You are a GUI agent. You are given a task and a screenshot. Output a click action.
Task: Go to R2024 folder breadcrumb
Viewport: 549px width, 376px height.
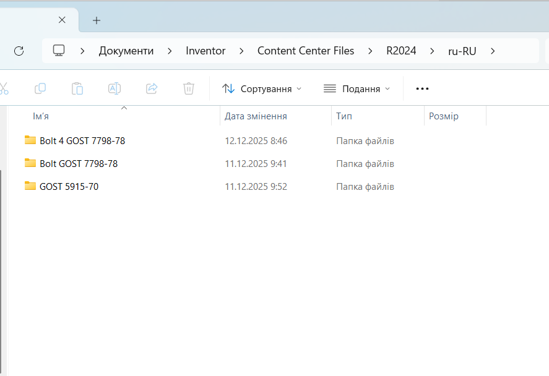tap(401, 51)
